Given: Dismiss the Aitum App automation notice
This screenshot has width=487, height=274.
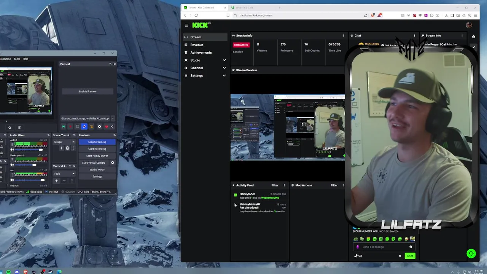Looking at the screenshot, I should 113,118.
